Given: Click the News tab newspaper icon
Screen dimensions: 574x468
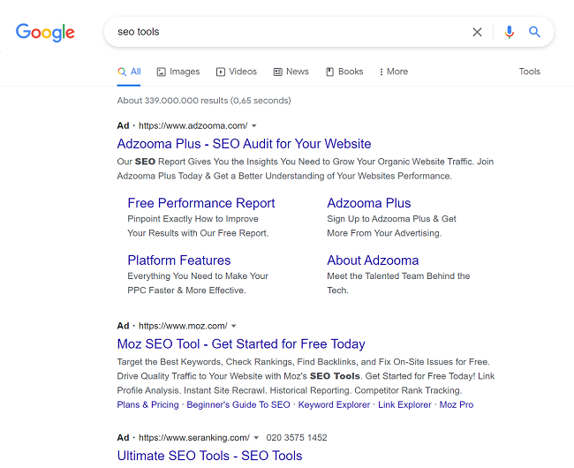Looking at the screenshot, I should coord(278,72).
